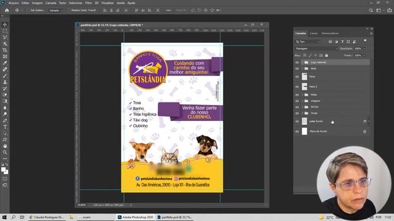Select the Eraser tool
The height and width of the screenshot is (221, 394).
tap(5, 95)
